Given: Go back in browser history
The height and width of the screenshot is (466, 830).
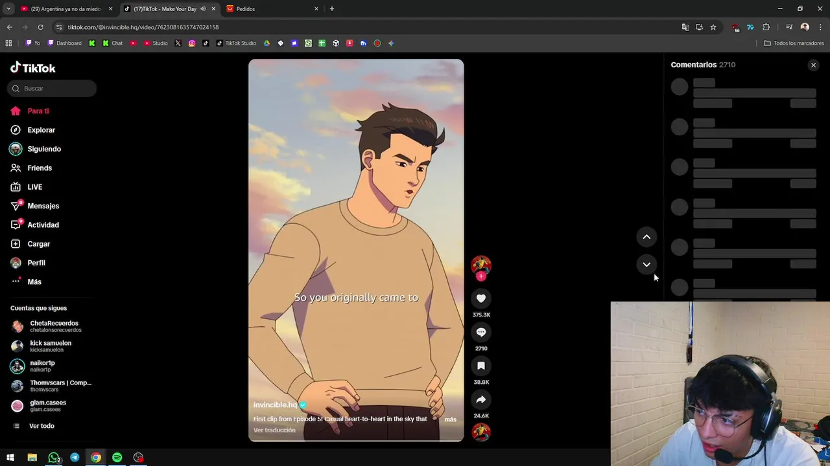Looking at the screenshot, I should 9,27.
